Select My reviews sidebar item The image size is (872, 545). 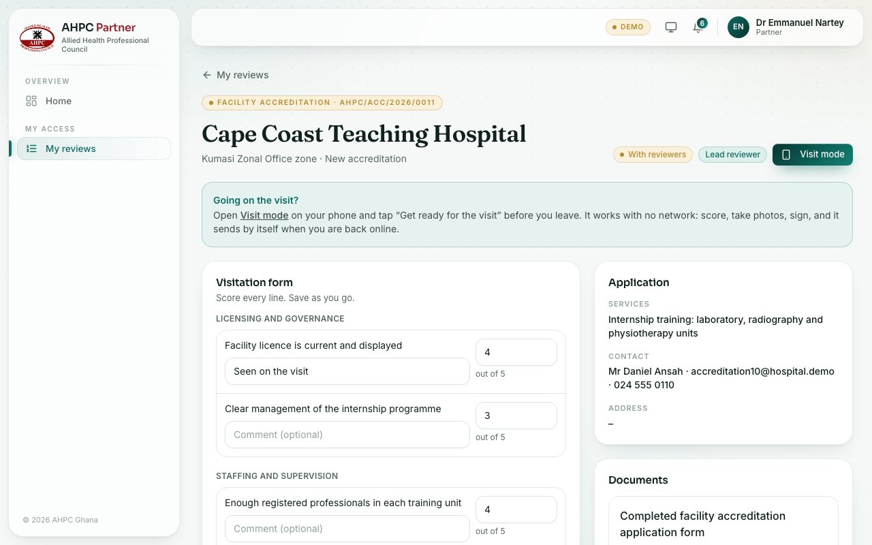94,149
